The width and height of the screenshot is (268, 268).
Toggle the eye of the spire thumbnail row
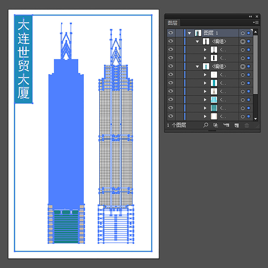coord(171,91)
